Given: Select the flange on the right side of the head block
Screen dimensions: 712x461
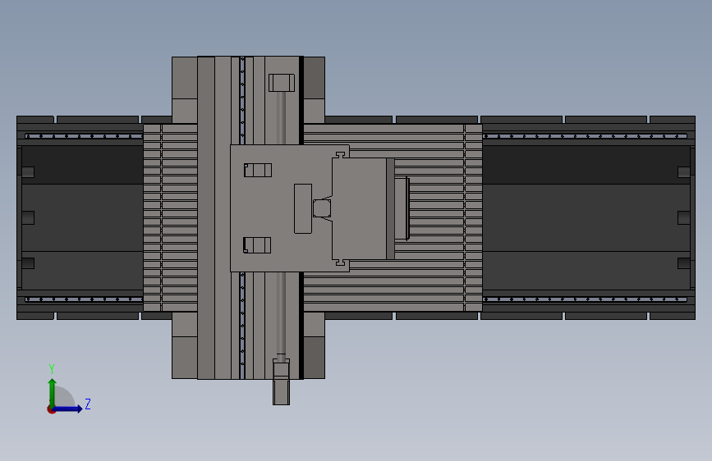Looking at the screenshot, I should click(x=402, y=208).
